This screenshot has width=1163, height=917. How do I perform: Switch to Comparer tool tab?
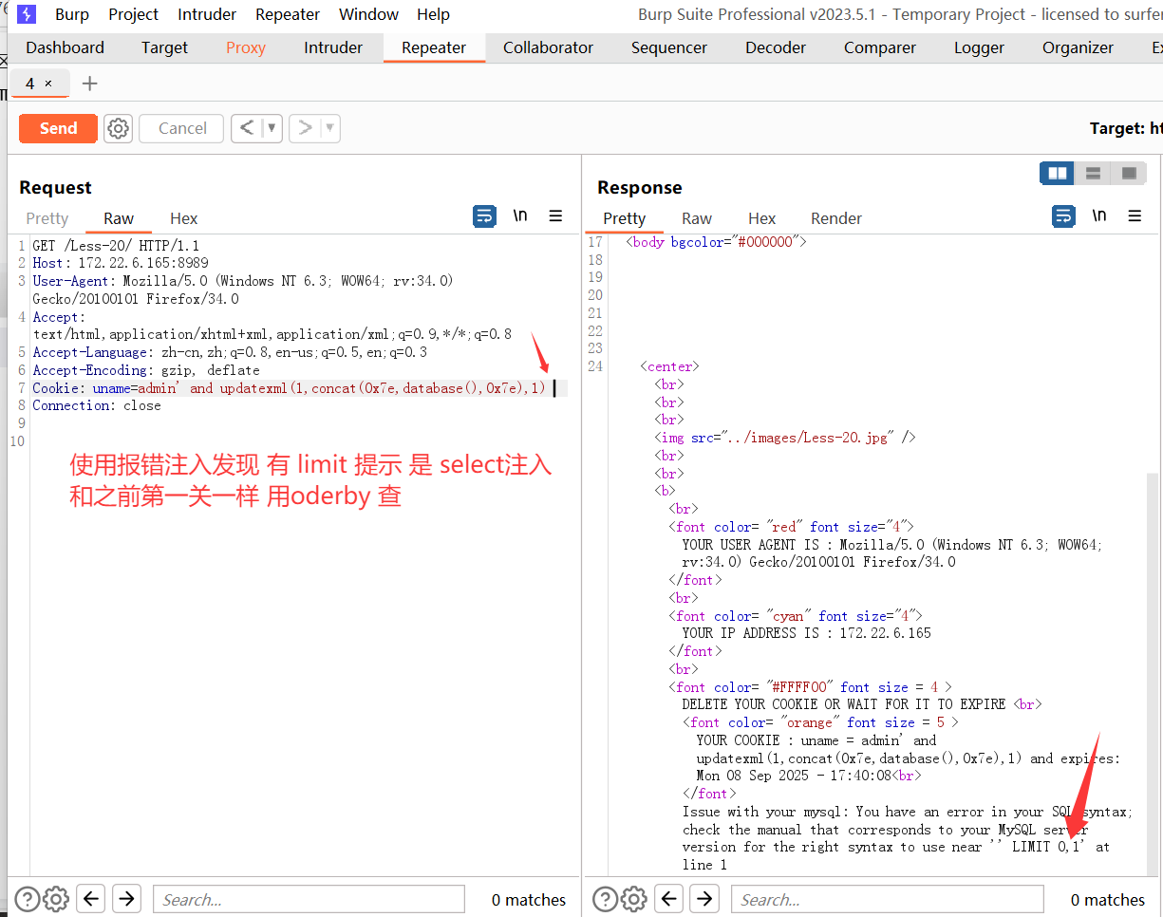(880, 47)
